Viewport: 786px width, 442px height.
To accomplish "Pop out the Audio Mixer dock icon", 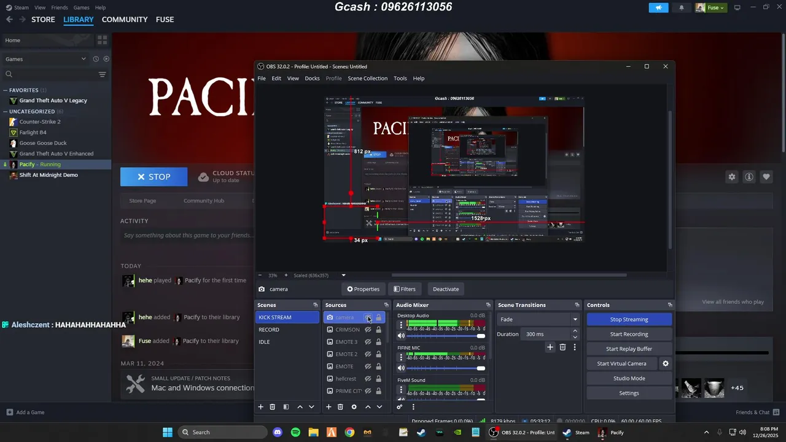I will tap(488, 305).
